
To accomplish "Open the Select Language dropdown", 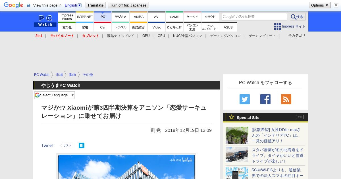I will pyautogui.click(x=55, y=95).
